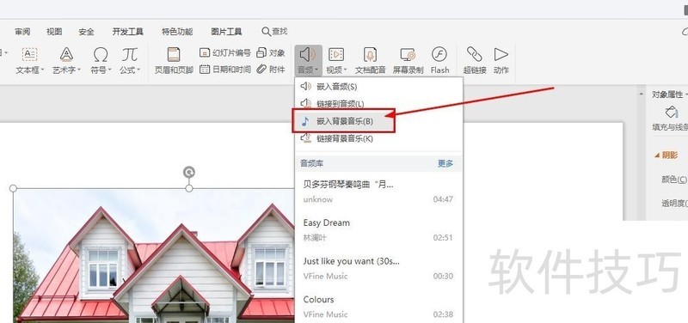This screenshot has width=688, height=323.
Task: Open the Picture Tools (图片工具) tab
Action: [x=226, y=32]
